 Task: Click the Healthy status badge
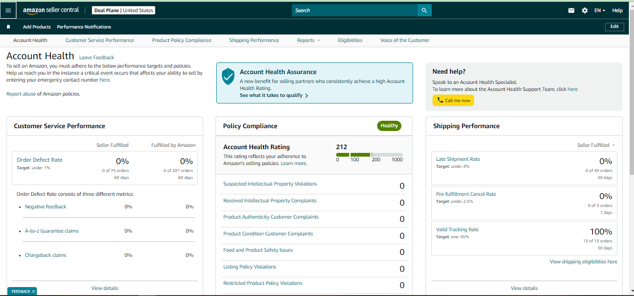389,126
